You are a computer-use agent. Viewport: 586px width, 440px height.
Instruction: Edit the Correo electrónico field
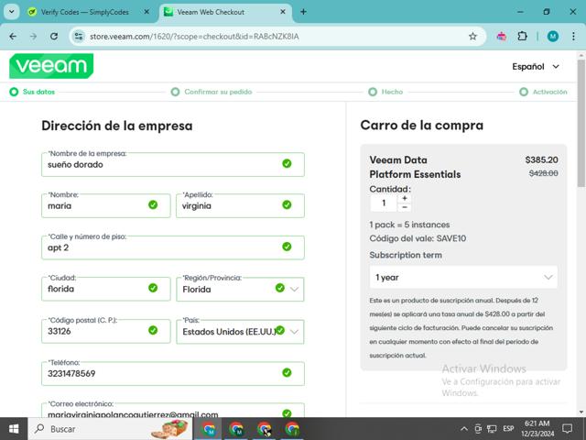(x=173, y=411)
